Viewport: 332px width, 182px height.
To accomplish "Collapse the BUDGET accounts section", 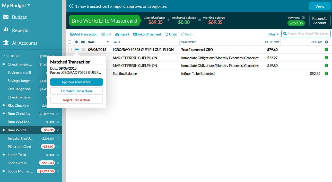I will click(x=4, y=56).
